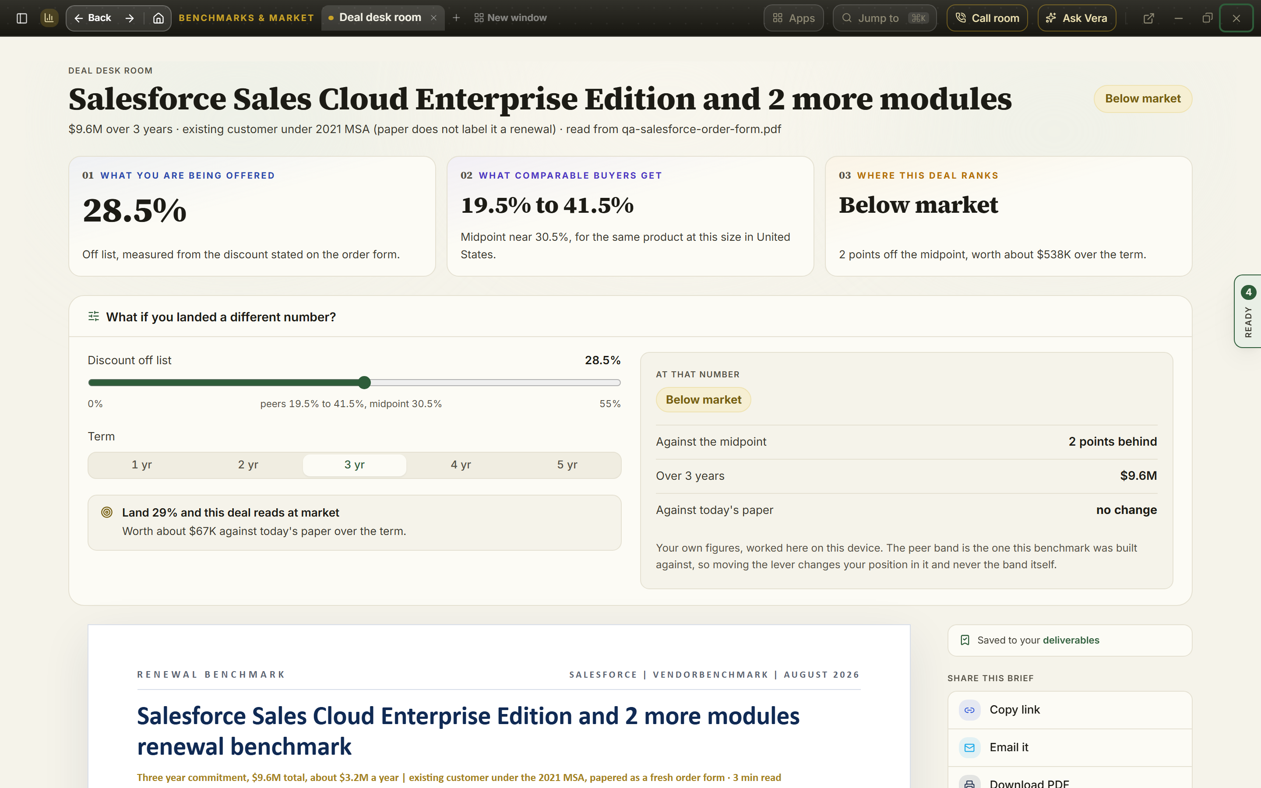Click the $9.6M value in Over 3 years row

pyautogui.click(x=1138, y=476)
